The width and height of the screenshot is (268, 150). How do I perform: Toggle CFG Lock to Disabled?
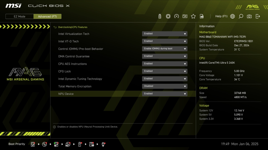pos(165,71)
